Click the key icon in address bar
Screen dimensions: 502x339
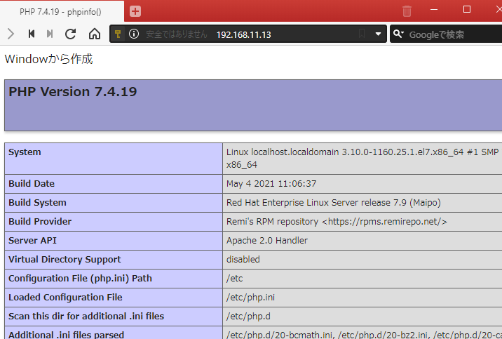(119, 34)
